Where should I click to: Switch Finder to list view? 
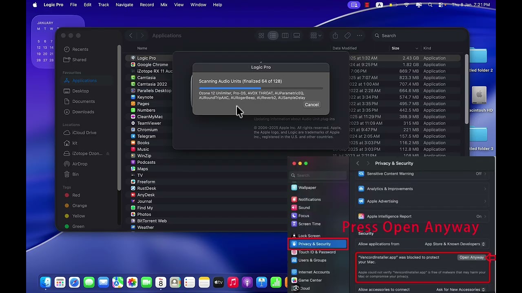[273, 36]
